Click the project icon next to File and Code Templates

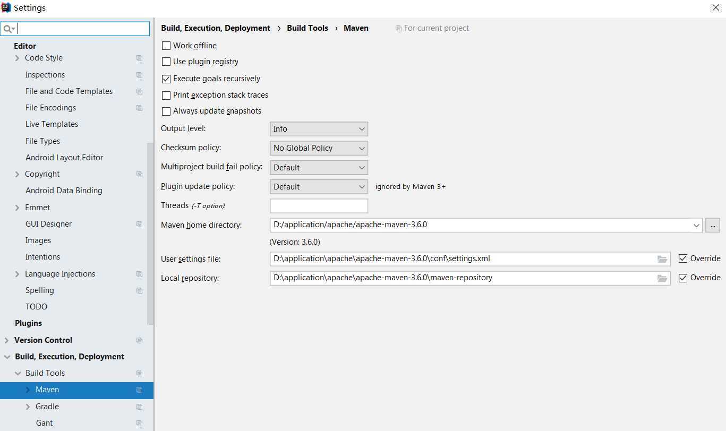(139, 91)
